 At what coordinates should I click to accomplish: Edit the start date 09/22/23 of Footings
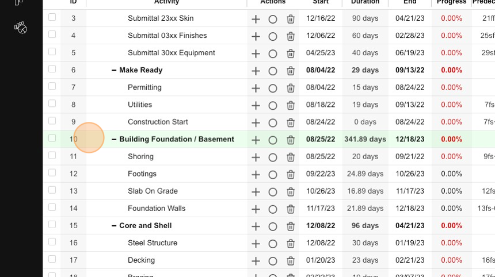[321, 174]
